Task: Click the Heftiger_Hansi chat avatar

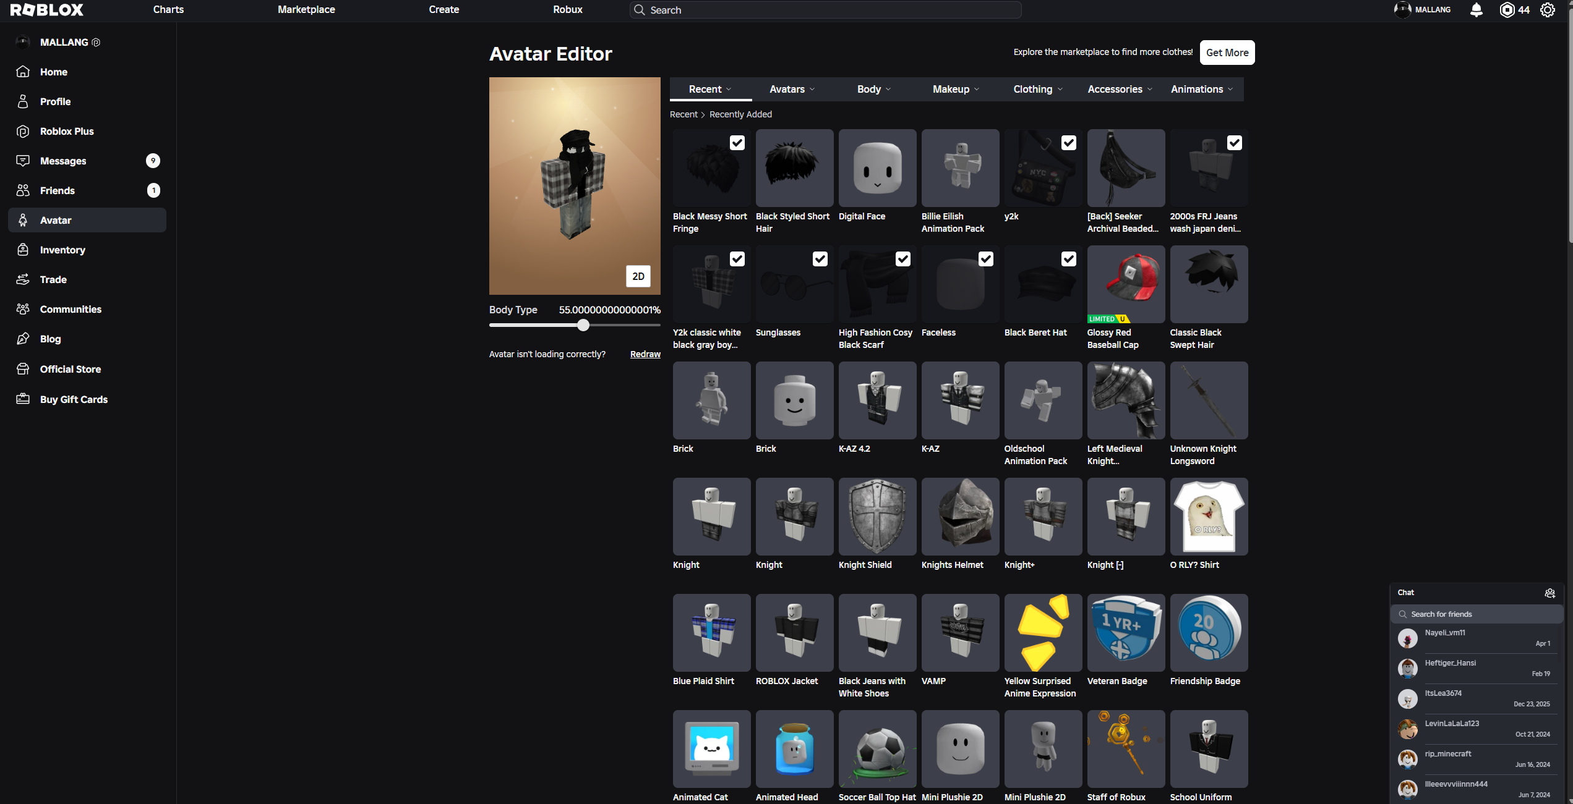Action: point(1408,669)
